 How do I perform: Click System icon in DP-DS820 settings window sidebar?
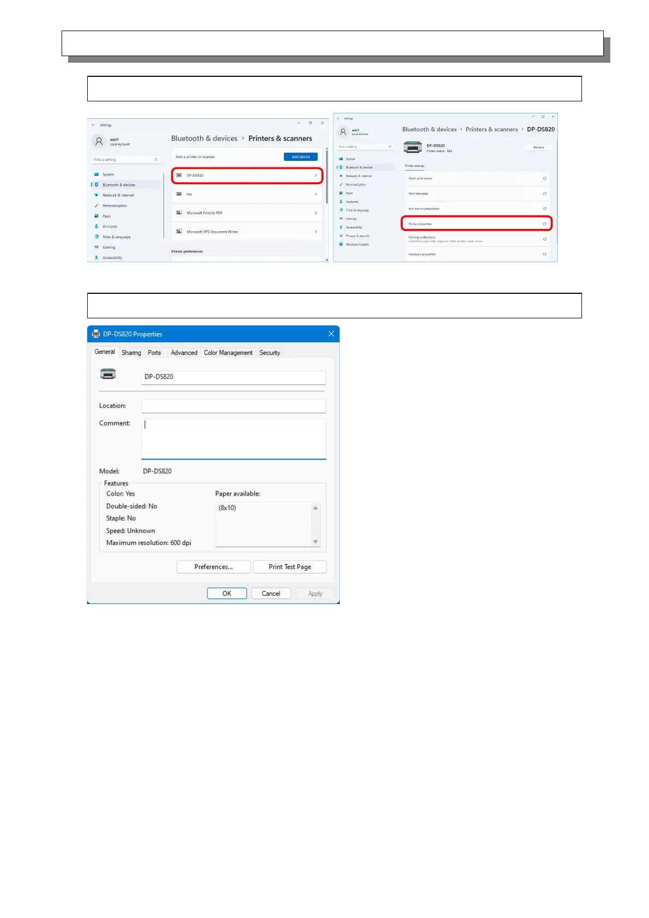coord(341,159)
